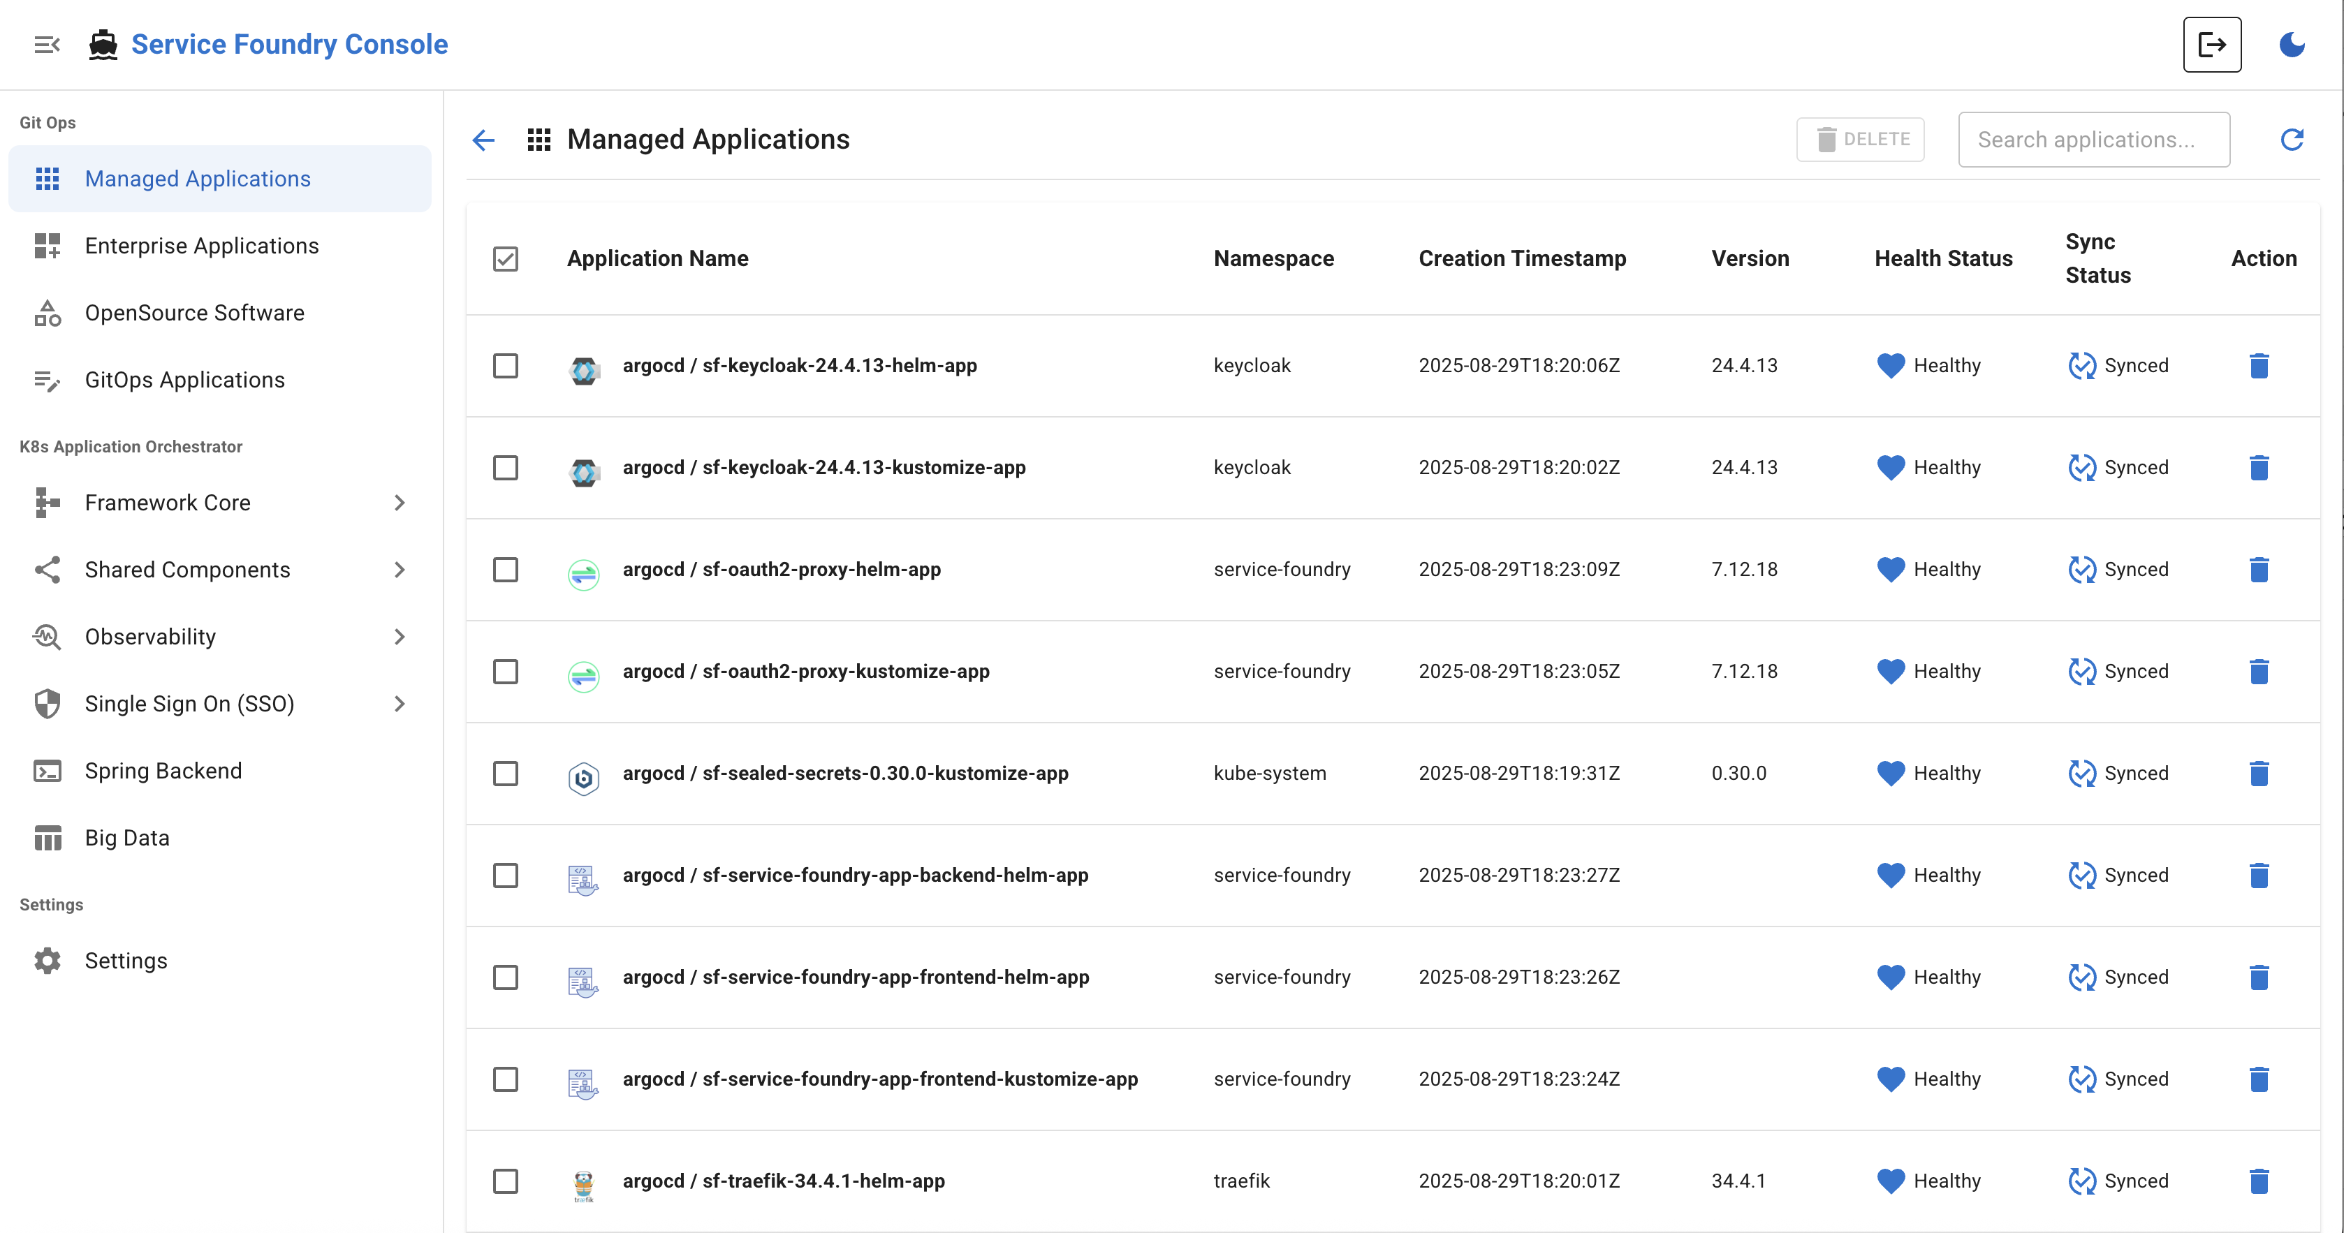Check the sf-sealed-secrets-0.30.0-kustomize-app checkbox
This screenshot has height=1233, width=2344.
pyautogui.click(x=505, y=773)
